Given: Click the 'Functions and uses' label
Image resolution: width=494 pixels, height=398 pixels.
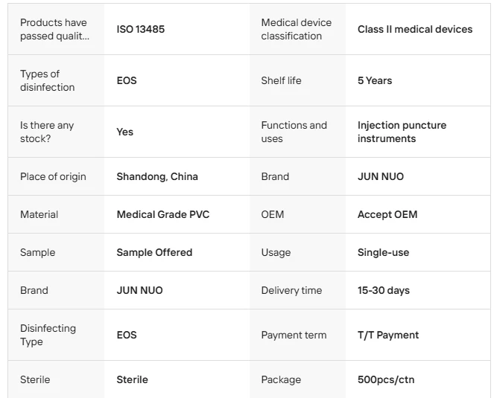Looking at the screenshot, I should [294, 132].
